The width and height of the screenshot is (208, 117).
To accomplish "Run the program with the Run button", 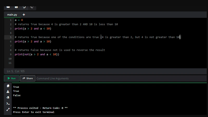I will click(11, 78).
